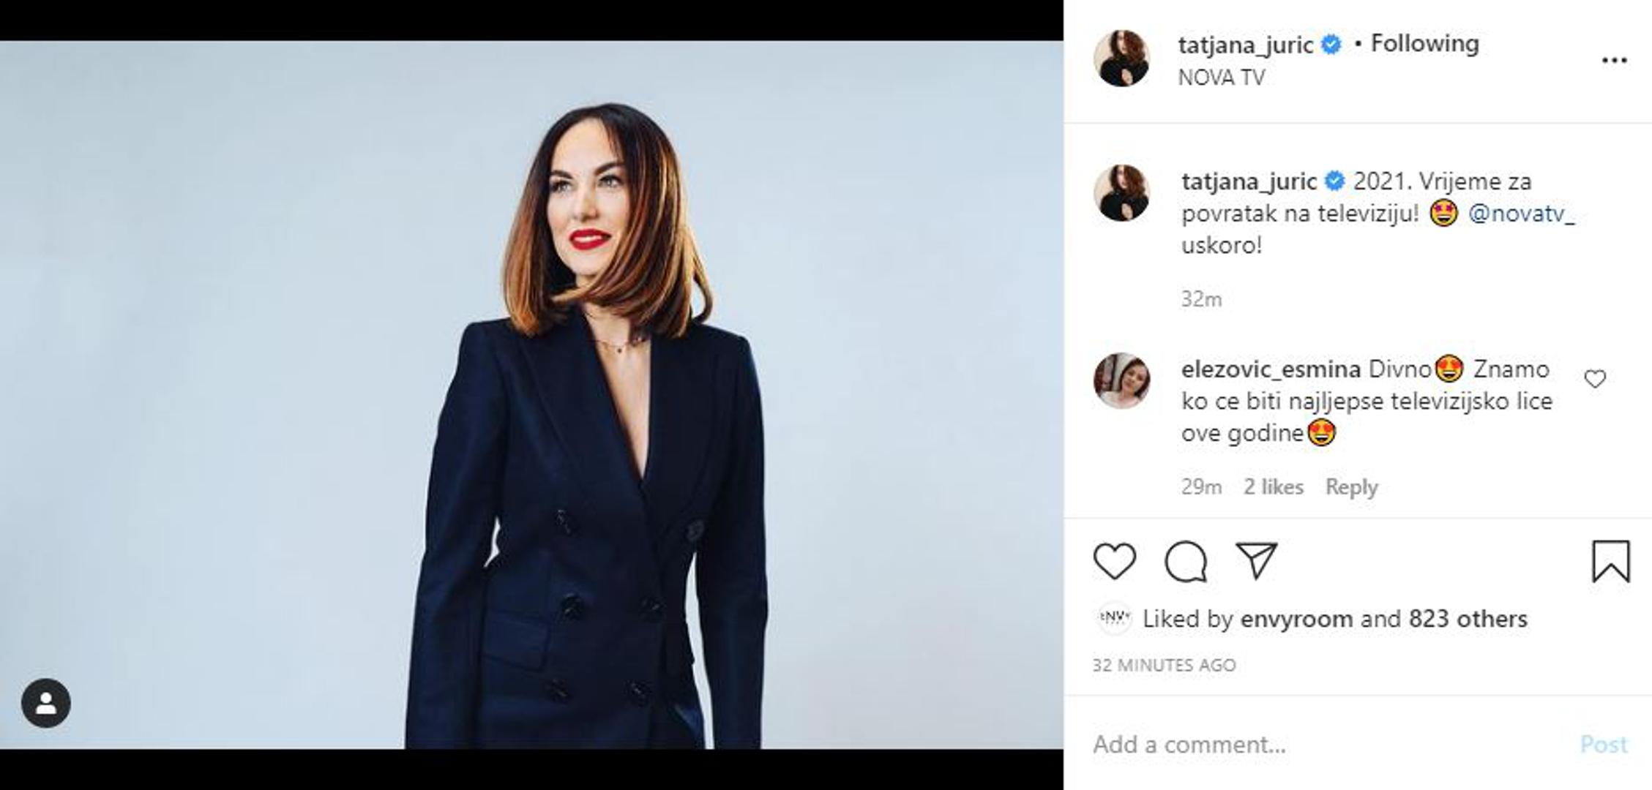1652x790 pixels.
Task: Open the NOVA TV location link
Action: (x=1221, y=78)
